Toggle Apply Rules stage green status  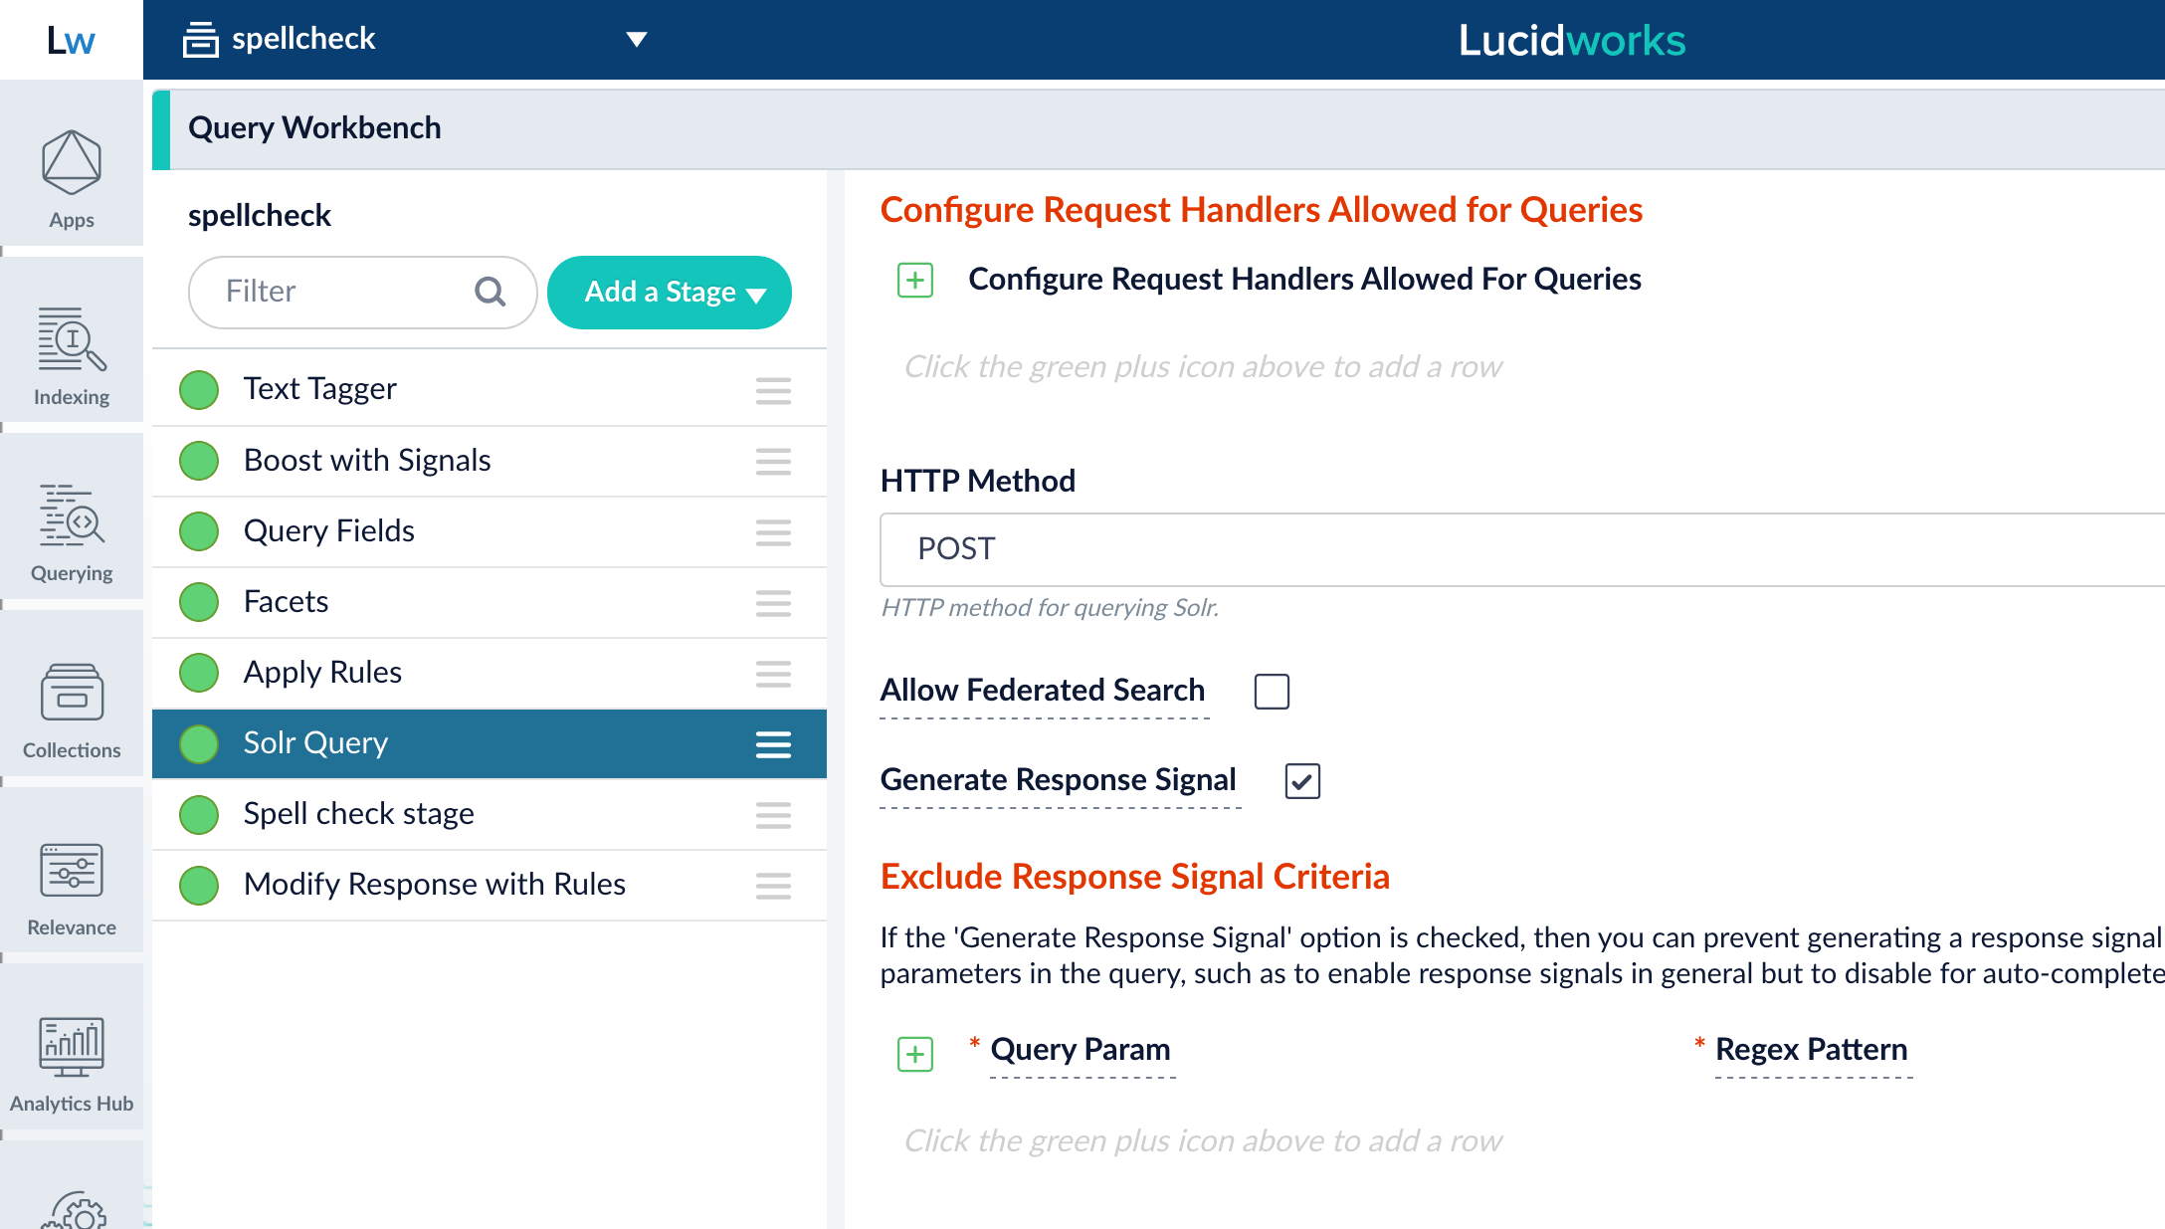199,672
